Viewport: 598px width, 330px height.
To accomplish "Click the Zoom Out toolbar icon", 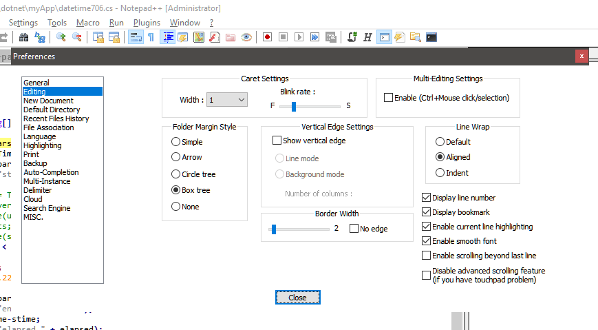I will [x=77, y=37].
